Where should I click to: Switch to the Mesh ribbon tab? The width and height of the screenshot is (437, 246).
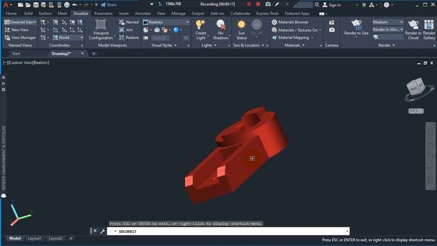pyautogui.click(x=62, y=14)
